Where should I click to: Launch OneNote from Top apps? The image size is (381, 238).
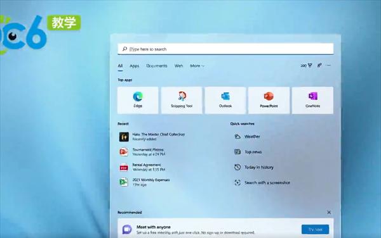tap(312, 100)
